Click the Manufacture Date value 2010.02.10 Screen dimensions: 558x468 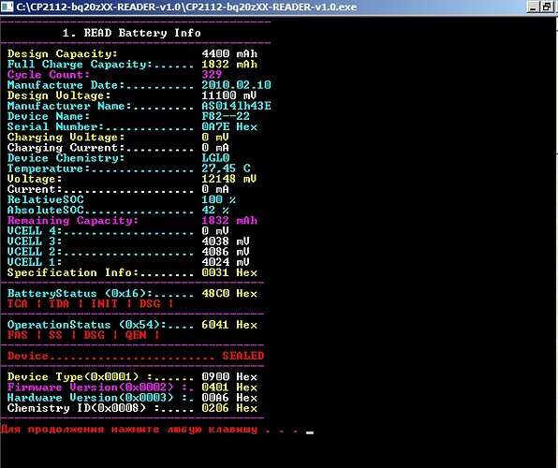pos(236,85)
